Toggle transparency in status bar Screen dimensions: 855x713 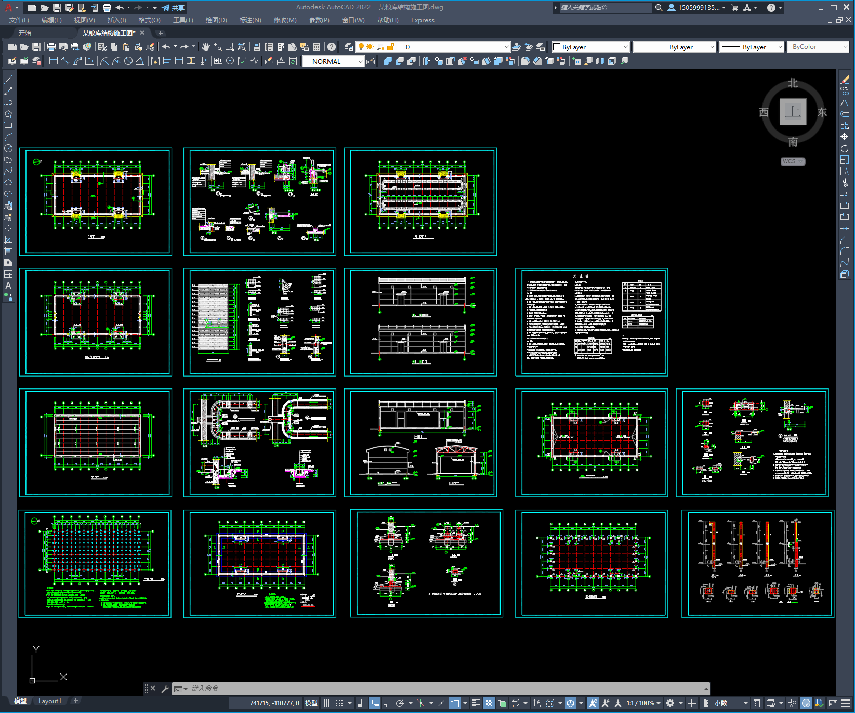click(489, 703)
